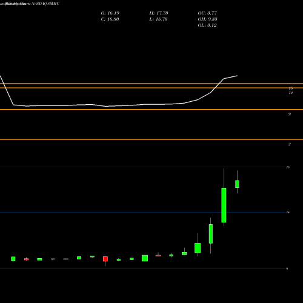Select the OL: 3.12 reading
303x303 pixels.
[207, 25]
